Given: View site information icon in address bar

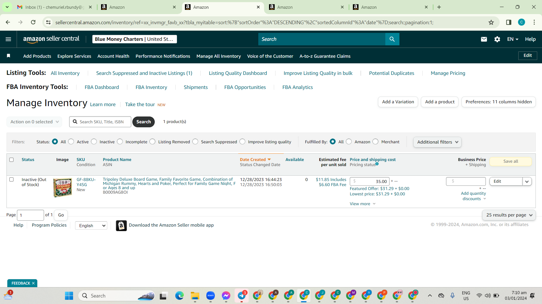Looking at the screenshot, I should (48, 22).
